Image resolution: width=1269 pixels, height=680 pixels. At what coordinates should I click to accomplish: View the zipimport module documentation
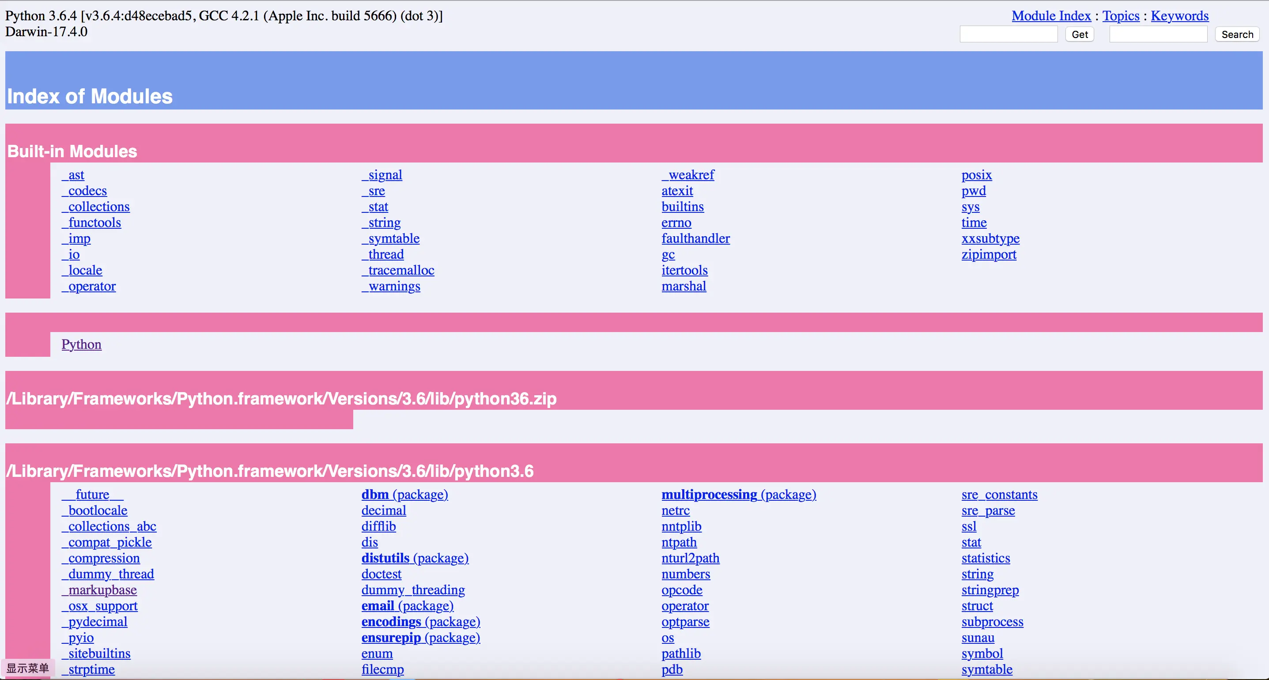[x=988, y=254]
